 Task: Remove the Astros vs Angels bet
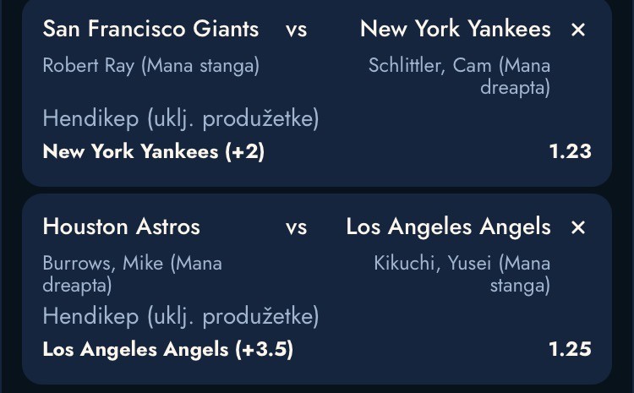(x=578, y=228)
